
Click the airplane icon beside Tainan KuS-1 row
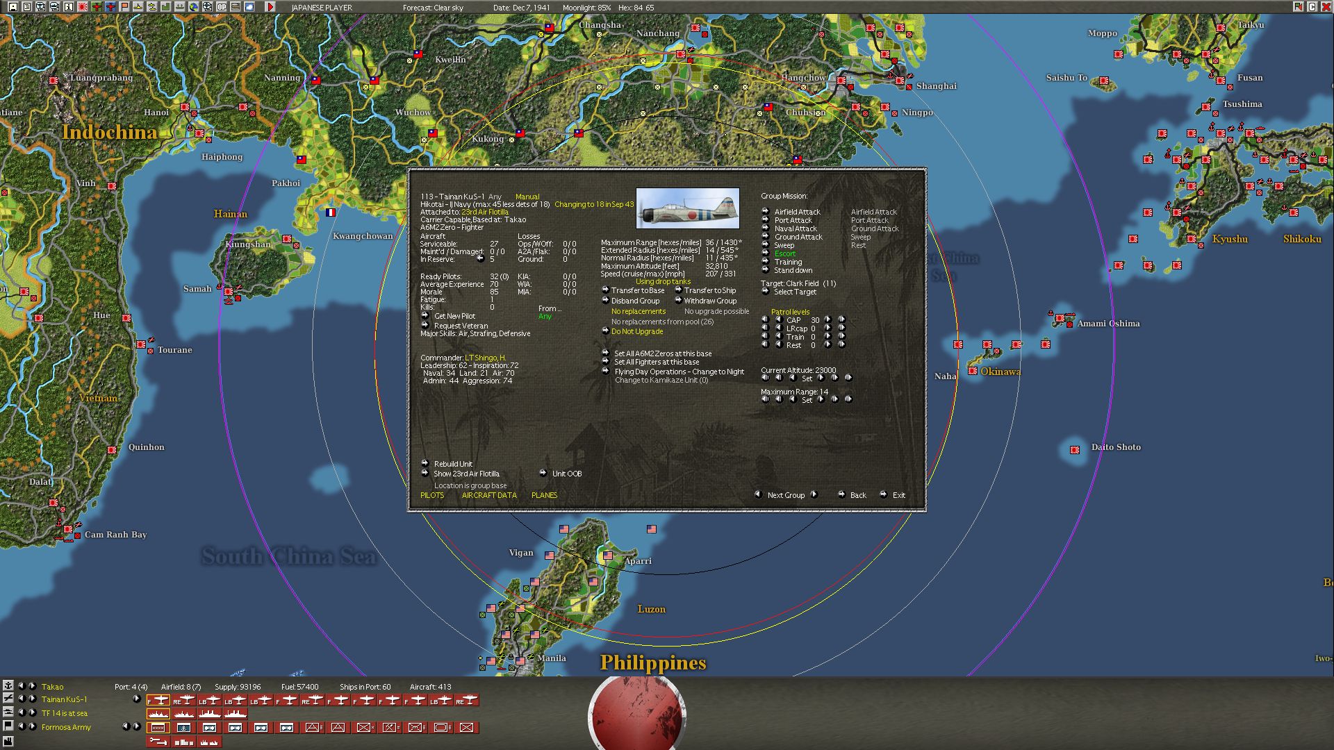click(8, 699)
